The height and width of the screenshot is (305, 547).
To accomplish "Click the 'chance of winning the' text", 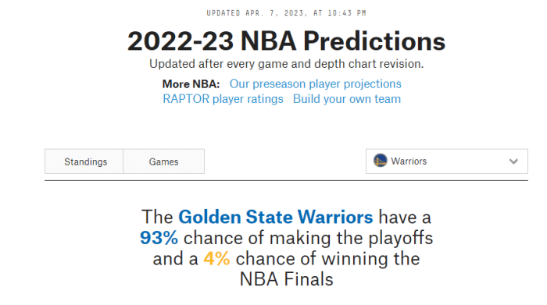I will point(327,259).
